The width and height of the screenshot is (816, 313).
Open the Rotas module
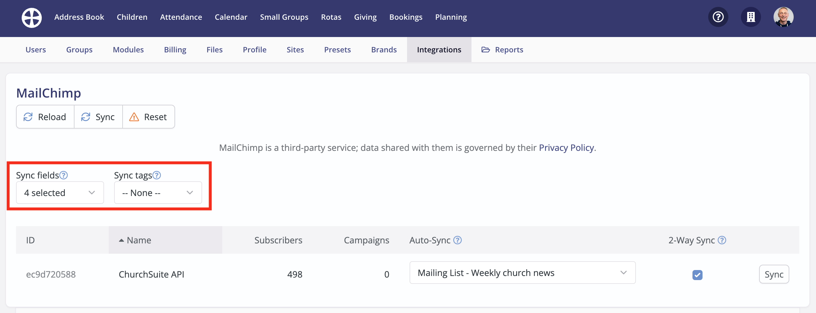click(331, 17)
